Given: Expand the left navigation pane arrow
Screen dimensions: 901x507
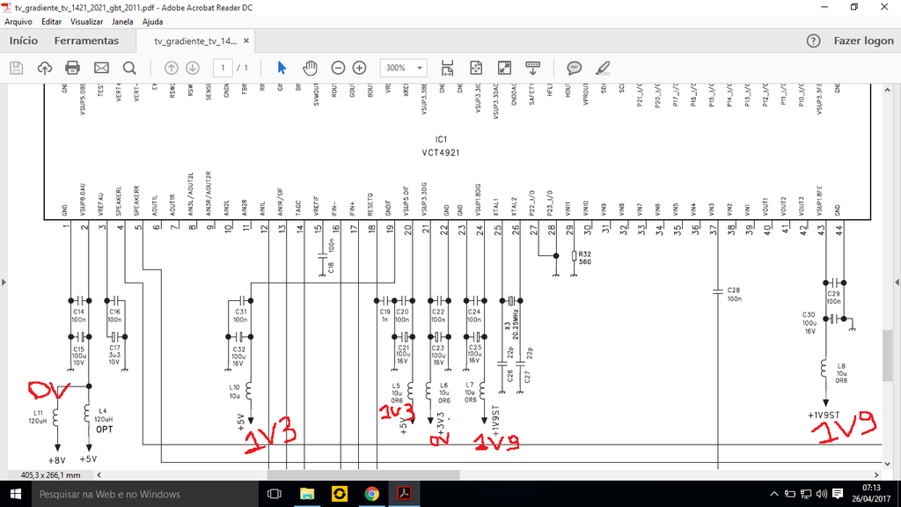Looking at the screenshot, I should [4, 283].
